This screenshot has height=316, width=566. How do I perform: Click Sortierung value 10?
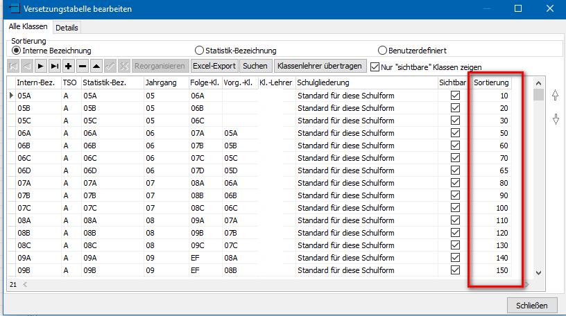tap(492, 96)
